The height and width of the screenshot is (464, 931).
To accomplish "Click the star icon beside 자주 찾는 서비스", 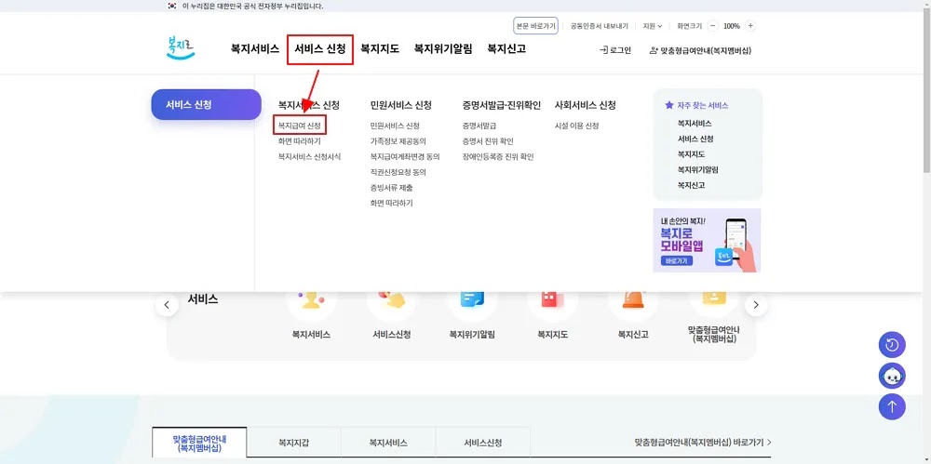I will point(669,105).
